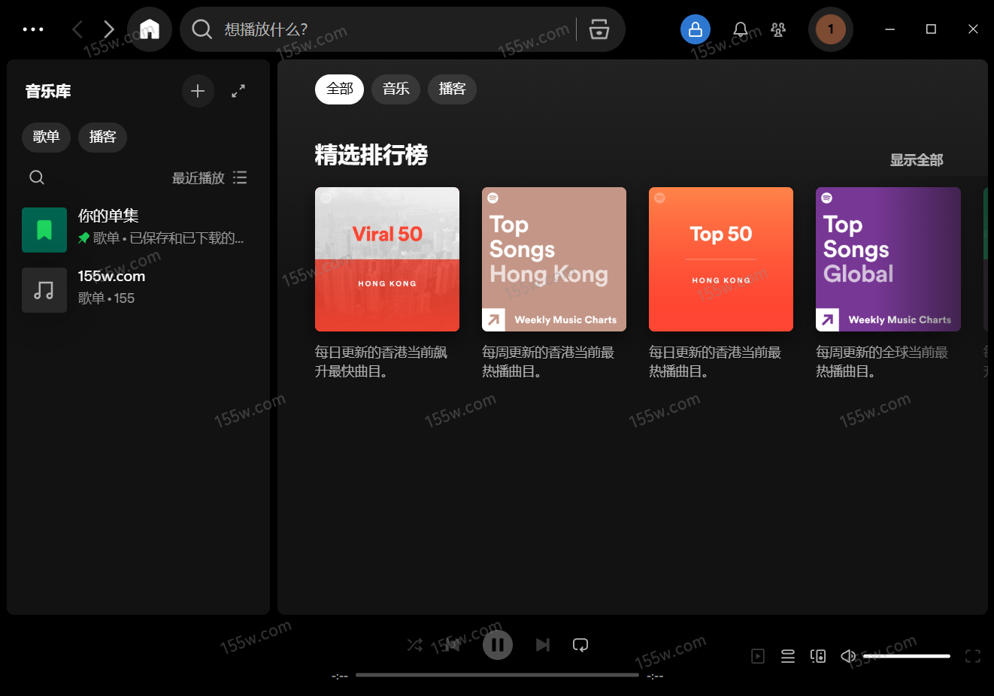
Task: Search within the music library
Action: 37,177
